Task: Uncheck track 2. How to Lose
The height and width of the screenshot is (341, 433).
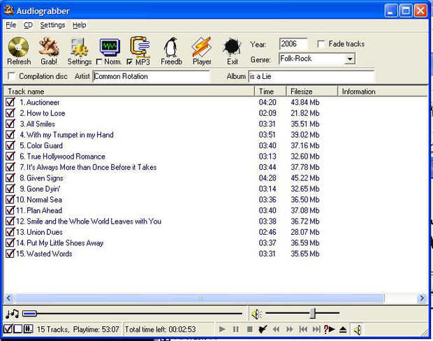Action: pyautogui.click(x=10, y=113)
